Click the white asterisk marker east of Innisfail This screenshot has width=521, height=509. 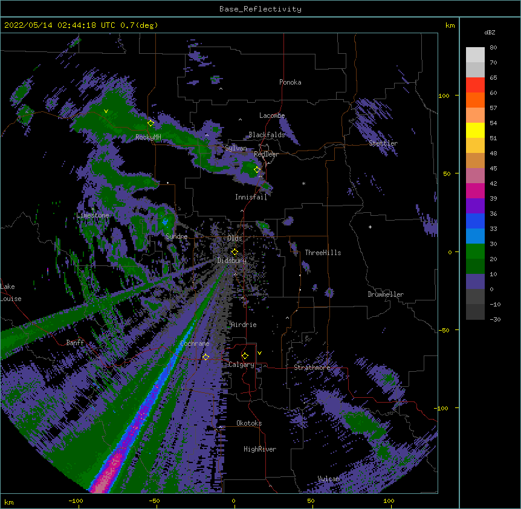point(303,183)
